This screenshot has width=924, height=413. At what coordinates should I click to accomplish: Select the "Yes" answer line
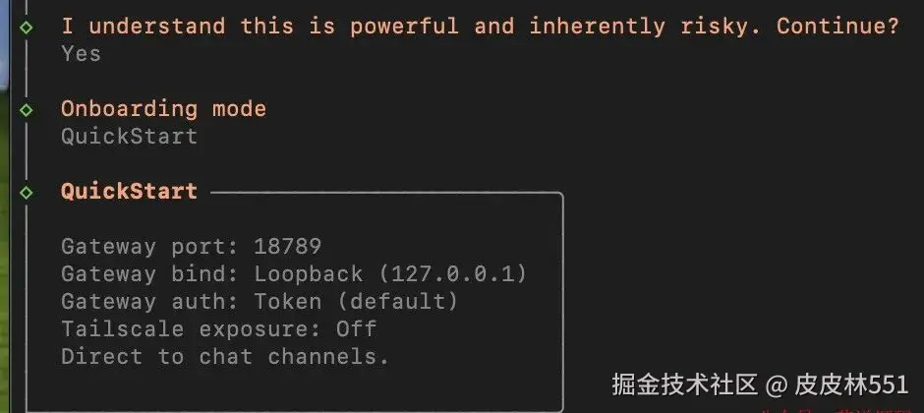81,53
